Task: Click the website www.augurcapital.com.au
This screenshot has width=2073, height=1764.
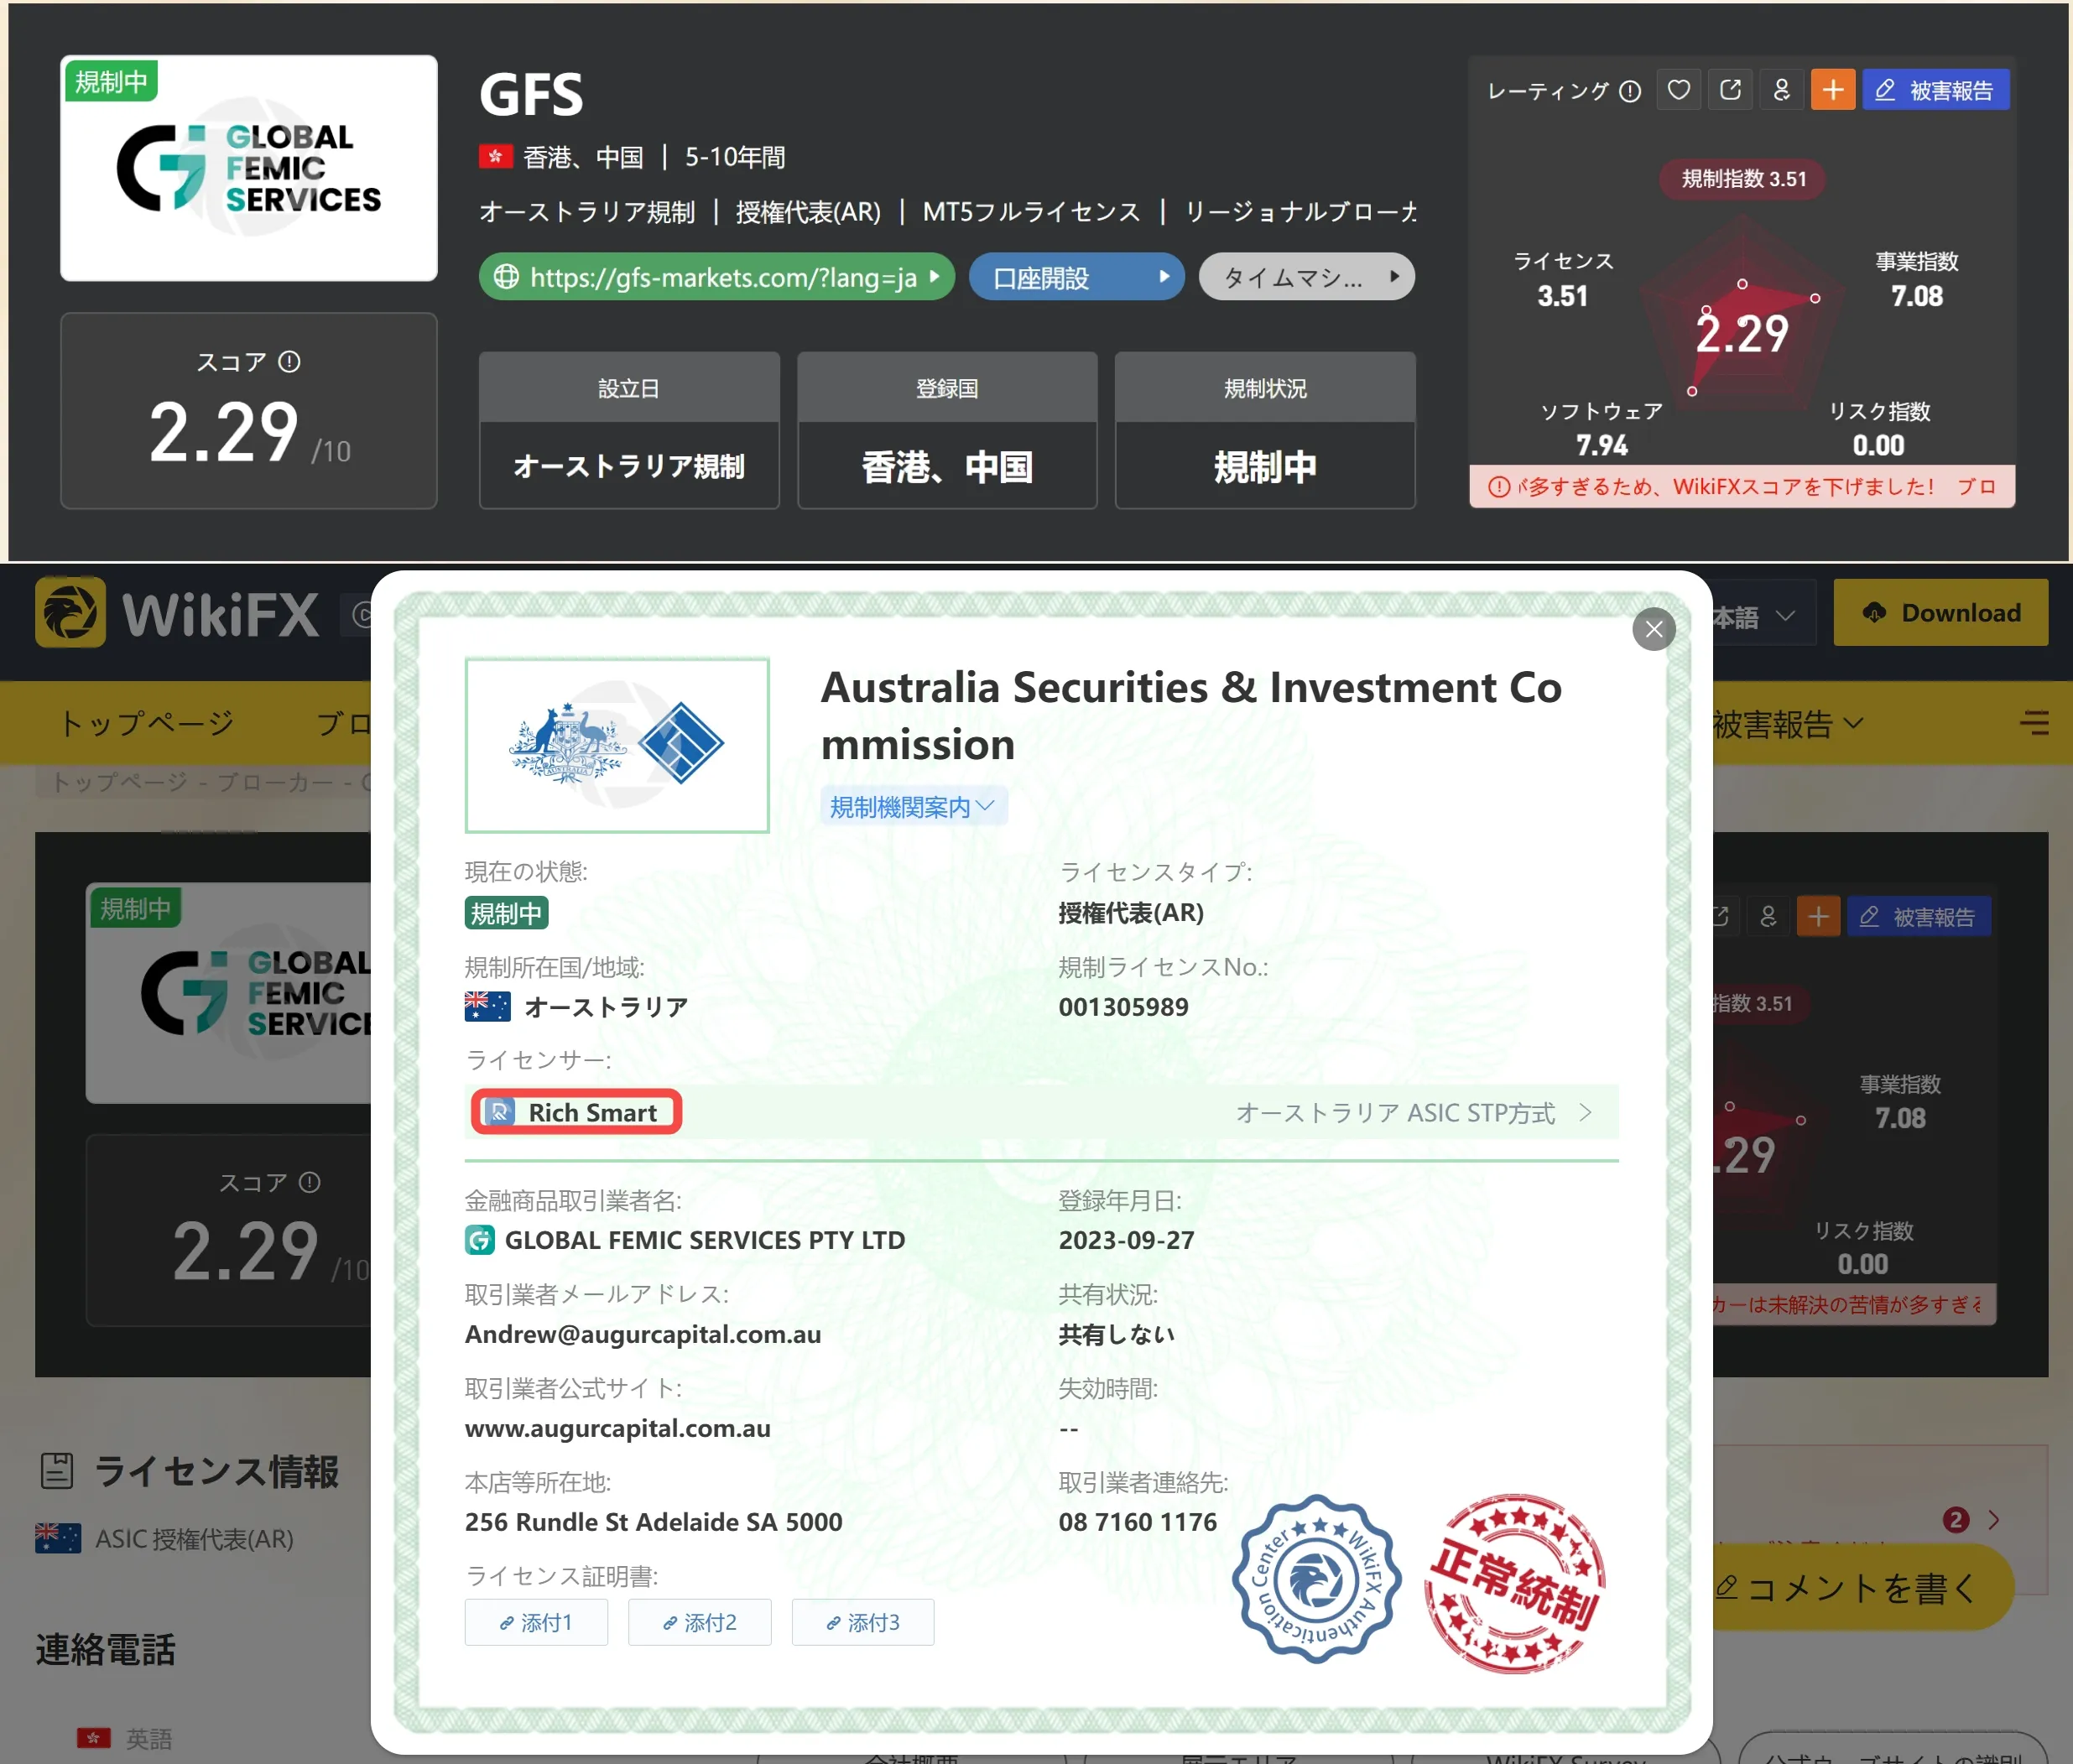Action: tap(618, 1428)
